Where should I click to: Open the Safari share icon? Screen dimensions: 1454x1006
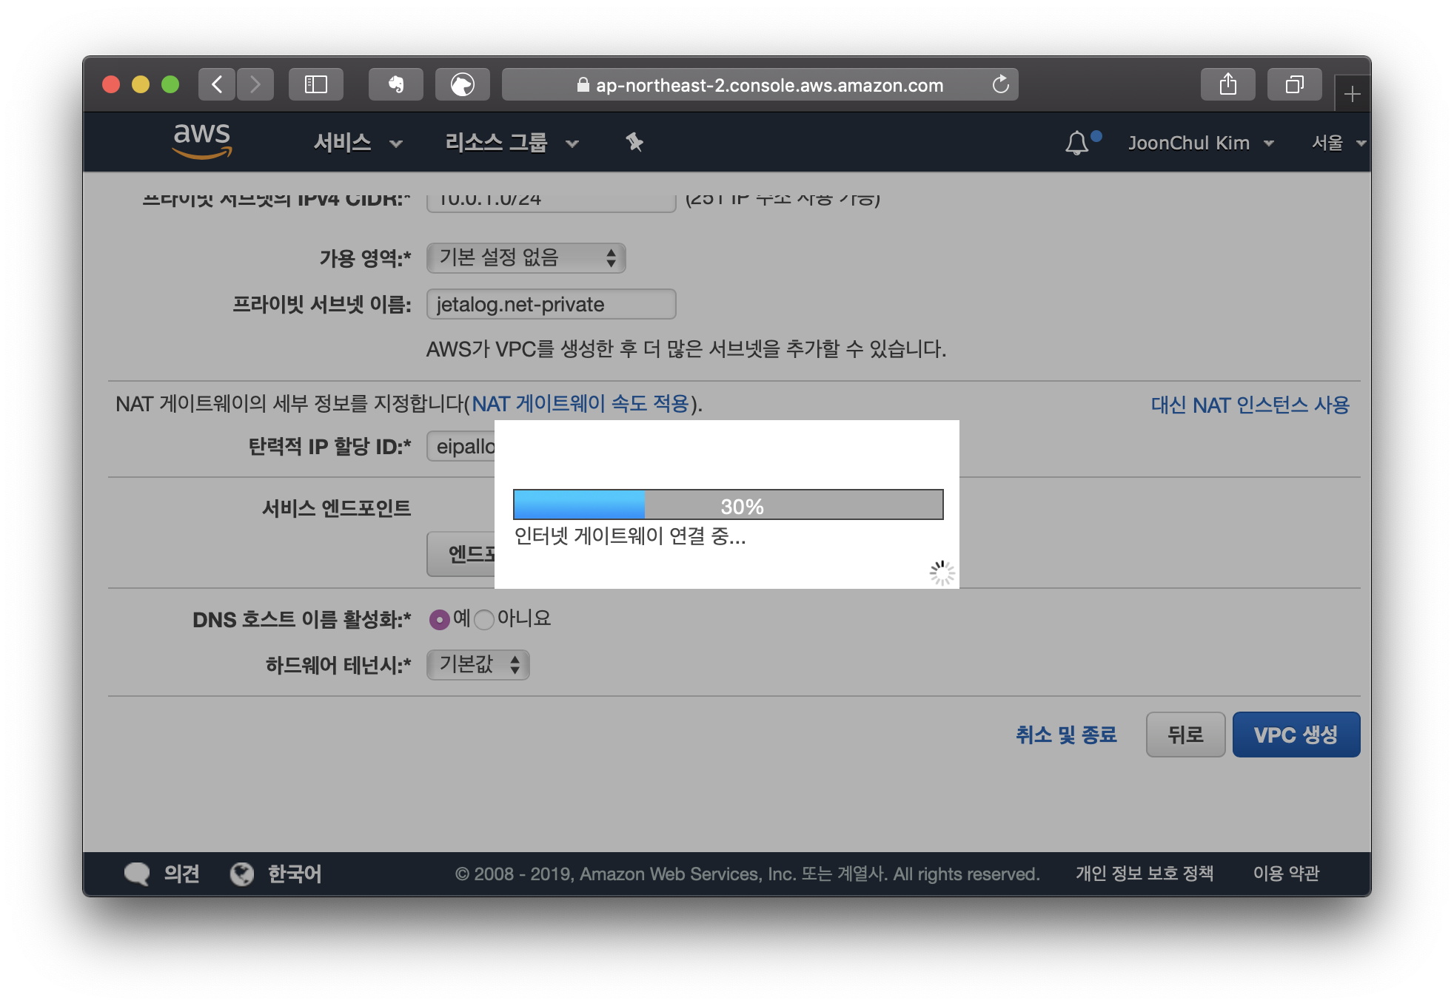coord(1227,84)
